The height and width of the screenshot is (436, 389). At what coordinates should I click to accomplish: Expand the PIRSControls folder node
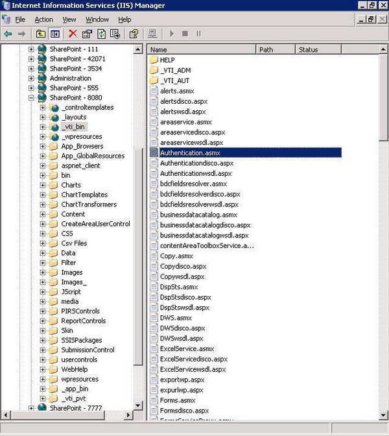click(x=43, y=311)
